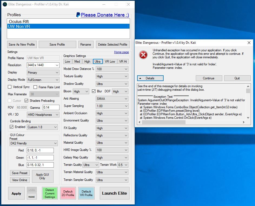This screenshot has width=255, height=206.
Task: Enable the Frame Rate Limit checkbox
Action: 35,87
